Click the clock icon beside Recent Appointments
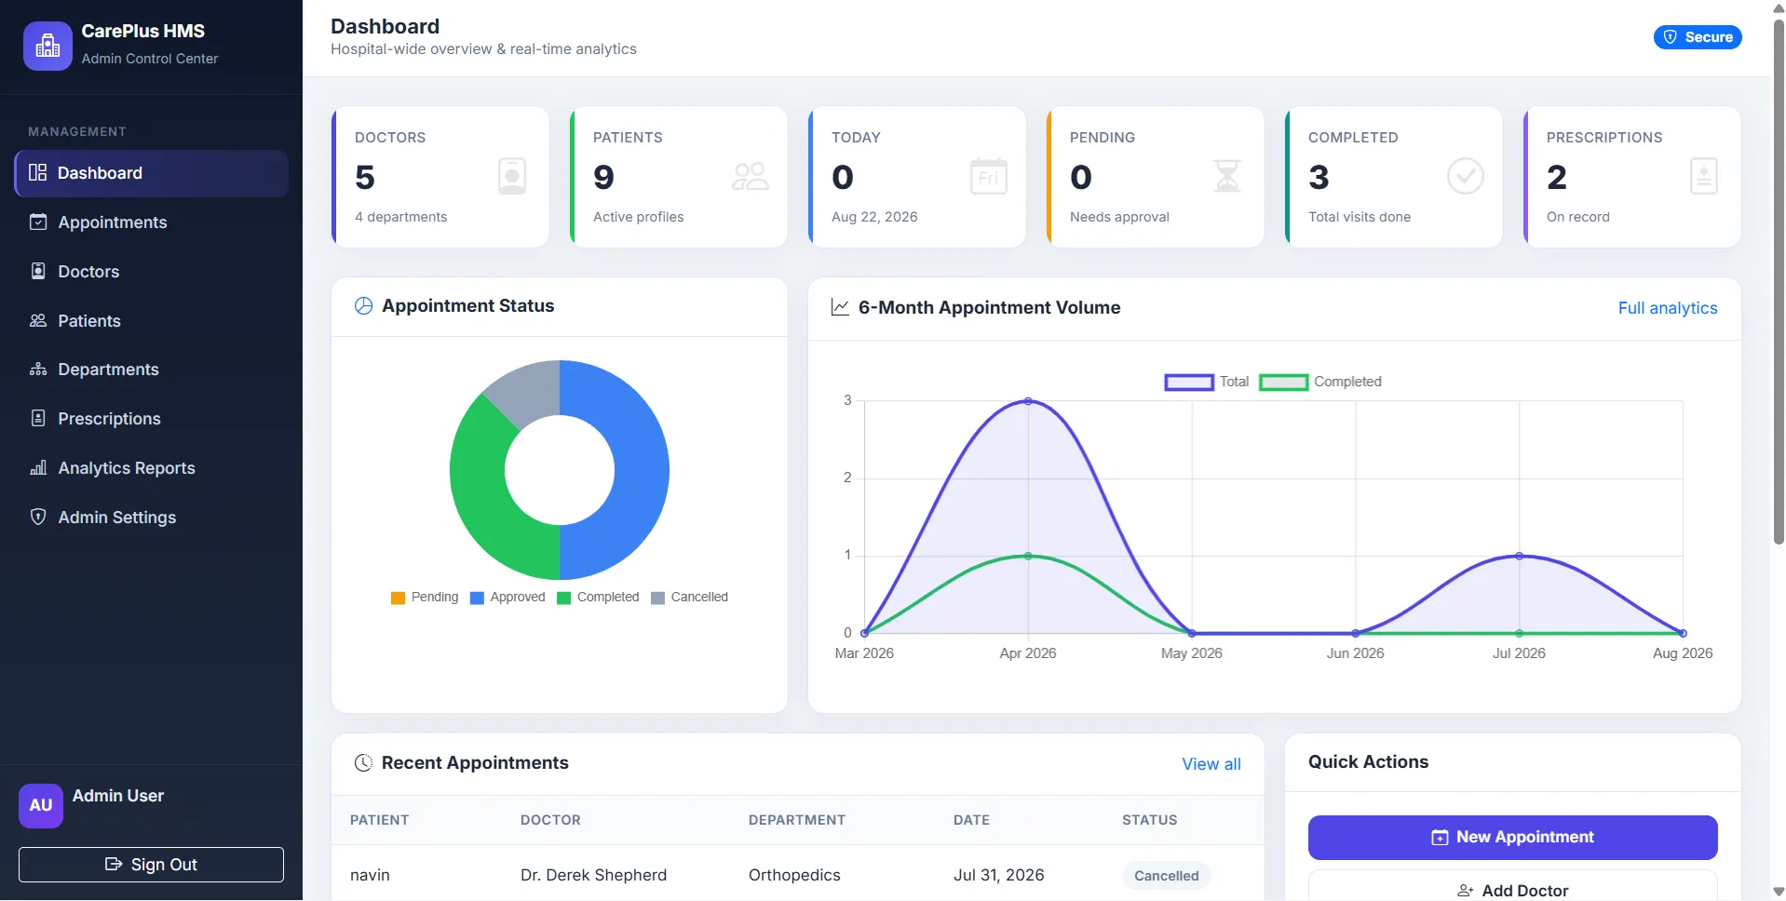 [x=363, y=762]
